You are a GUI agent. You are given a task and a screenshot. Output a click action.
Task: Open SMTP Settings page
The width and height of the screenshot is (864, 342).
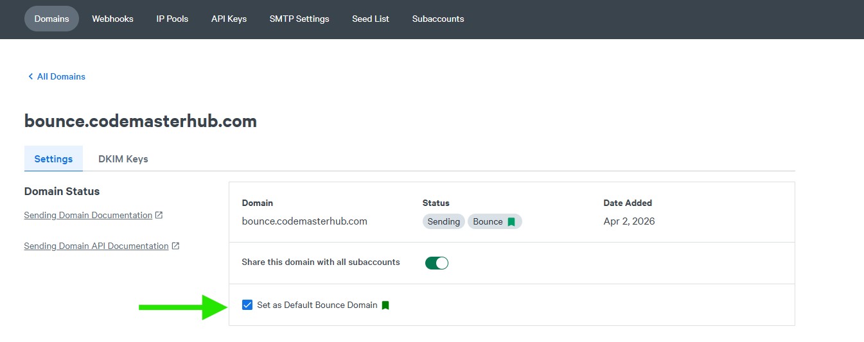coord(299,19)
